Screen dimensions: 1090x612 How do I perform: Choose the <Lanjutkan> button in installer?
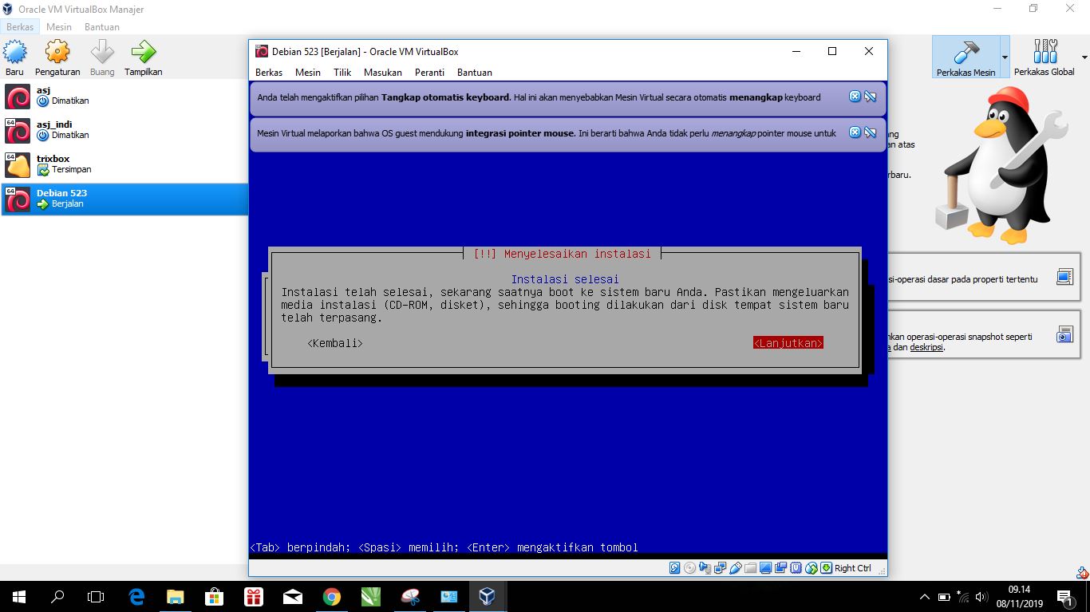pyautogui.click(x=788, y=343)
